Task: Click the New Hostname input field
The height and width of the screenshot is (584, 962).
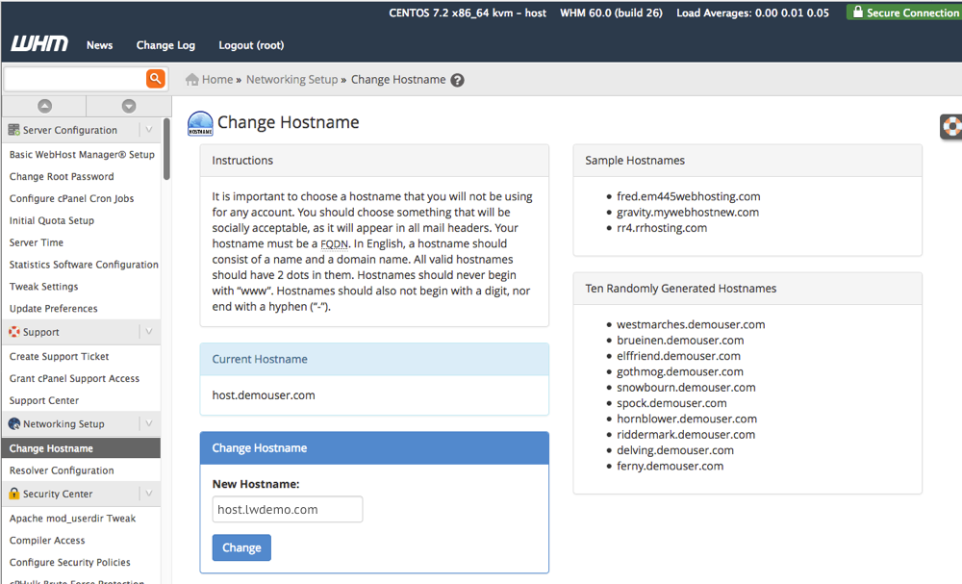Action: [287, 509]
